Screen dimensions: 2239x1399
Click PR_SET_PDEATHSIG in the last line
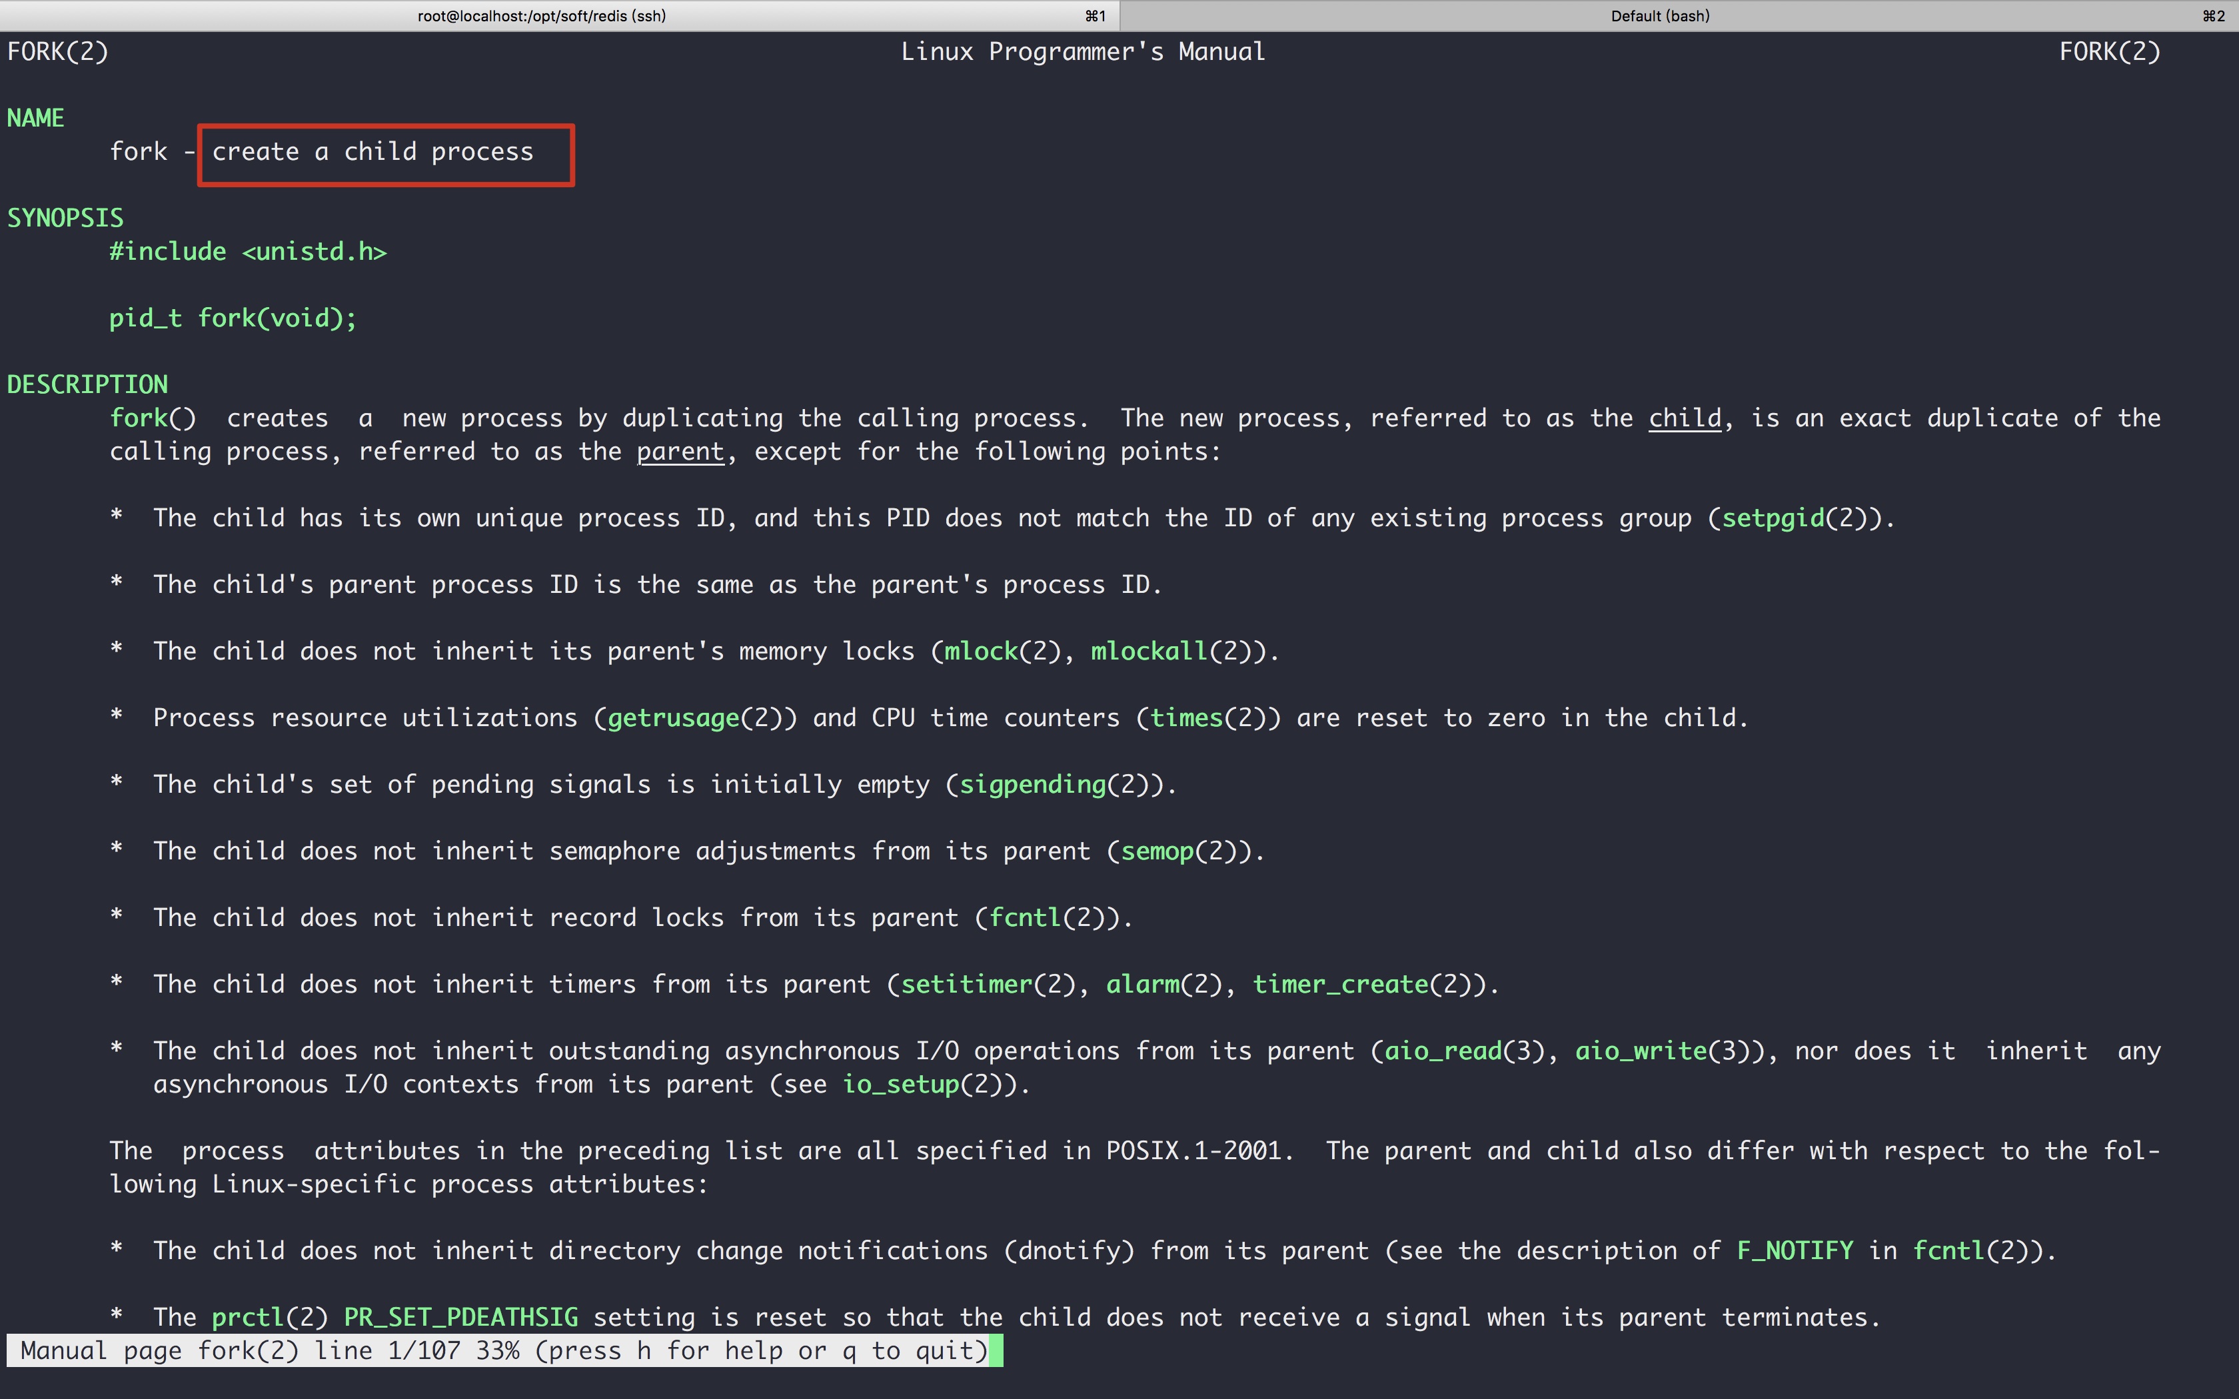(x=460, y=1318)
